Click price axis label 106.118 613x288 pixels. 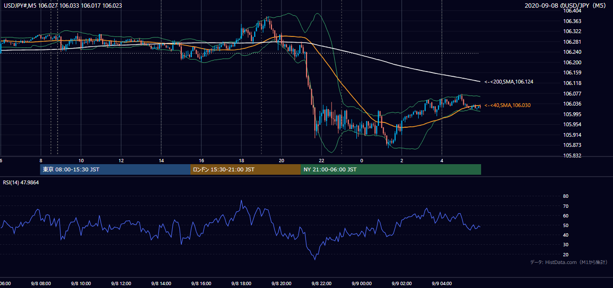(x=572, y=83)
